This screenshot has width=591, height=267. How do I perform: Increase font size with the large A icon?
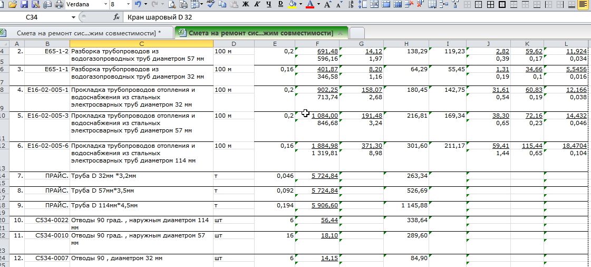pyautogui.click(x=327, y=4)
